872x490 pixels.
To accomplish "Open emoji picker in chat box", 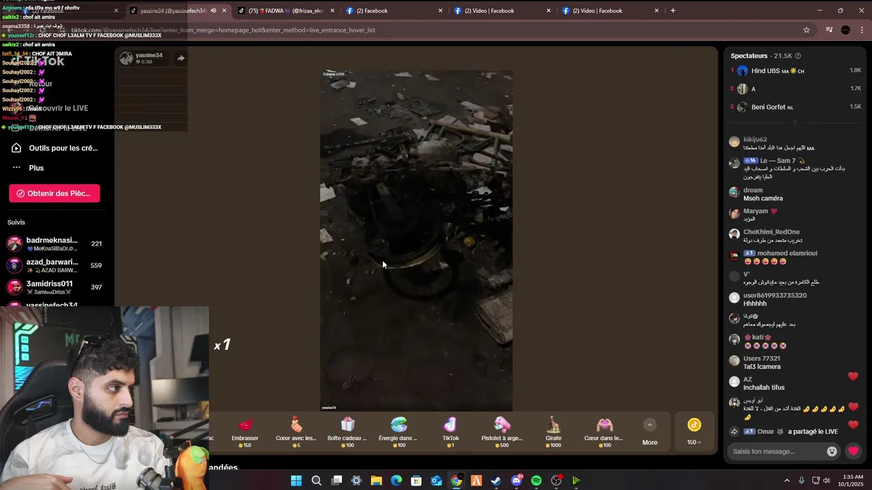I will 832,451.
